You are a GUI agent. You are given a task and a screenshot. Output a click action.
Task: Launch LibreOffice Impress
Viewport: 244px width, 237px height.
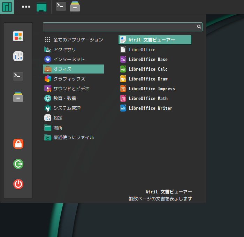pos(155,89)
